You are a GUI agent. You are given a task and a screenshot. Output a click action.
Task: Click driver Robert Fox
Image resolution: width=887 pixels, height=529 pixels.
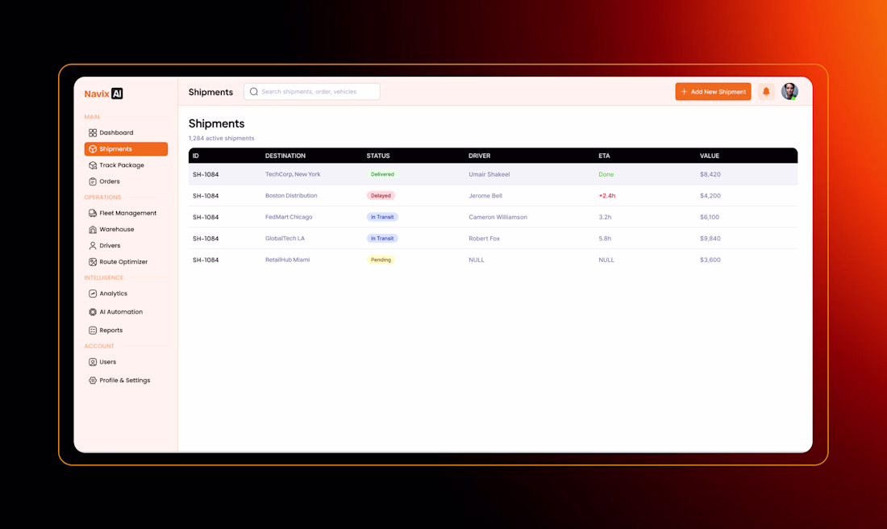[x=485, y=239]
